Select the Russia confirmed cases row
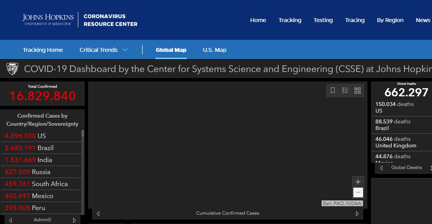The image size is (432, 224). click(41, 172)
